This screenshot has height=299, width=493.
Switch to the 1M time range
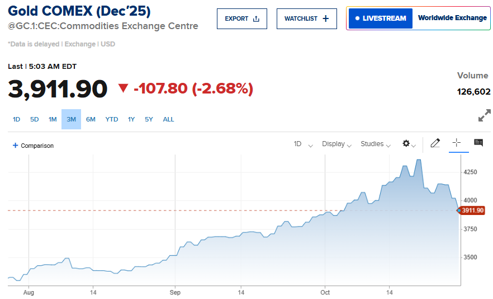pyautogui.click(x=53, y=119)
